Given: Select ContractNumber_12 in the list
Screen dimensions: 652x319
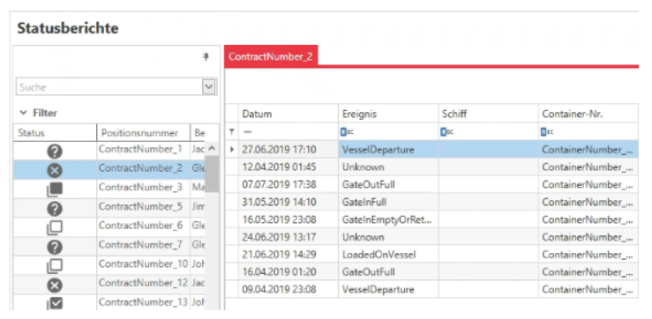Looking at the screenshot, I should coord(144,283).
